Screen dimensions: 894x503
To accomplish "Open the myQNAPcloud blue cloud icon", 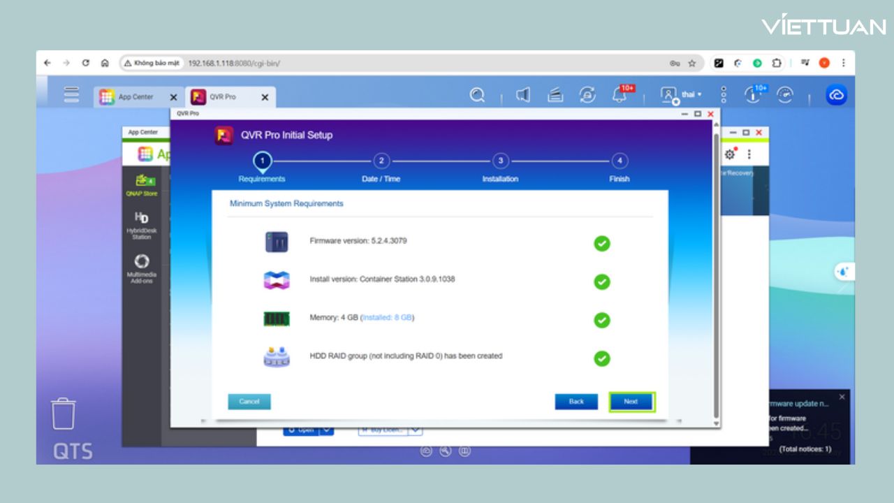I will click(836, 95).
